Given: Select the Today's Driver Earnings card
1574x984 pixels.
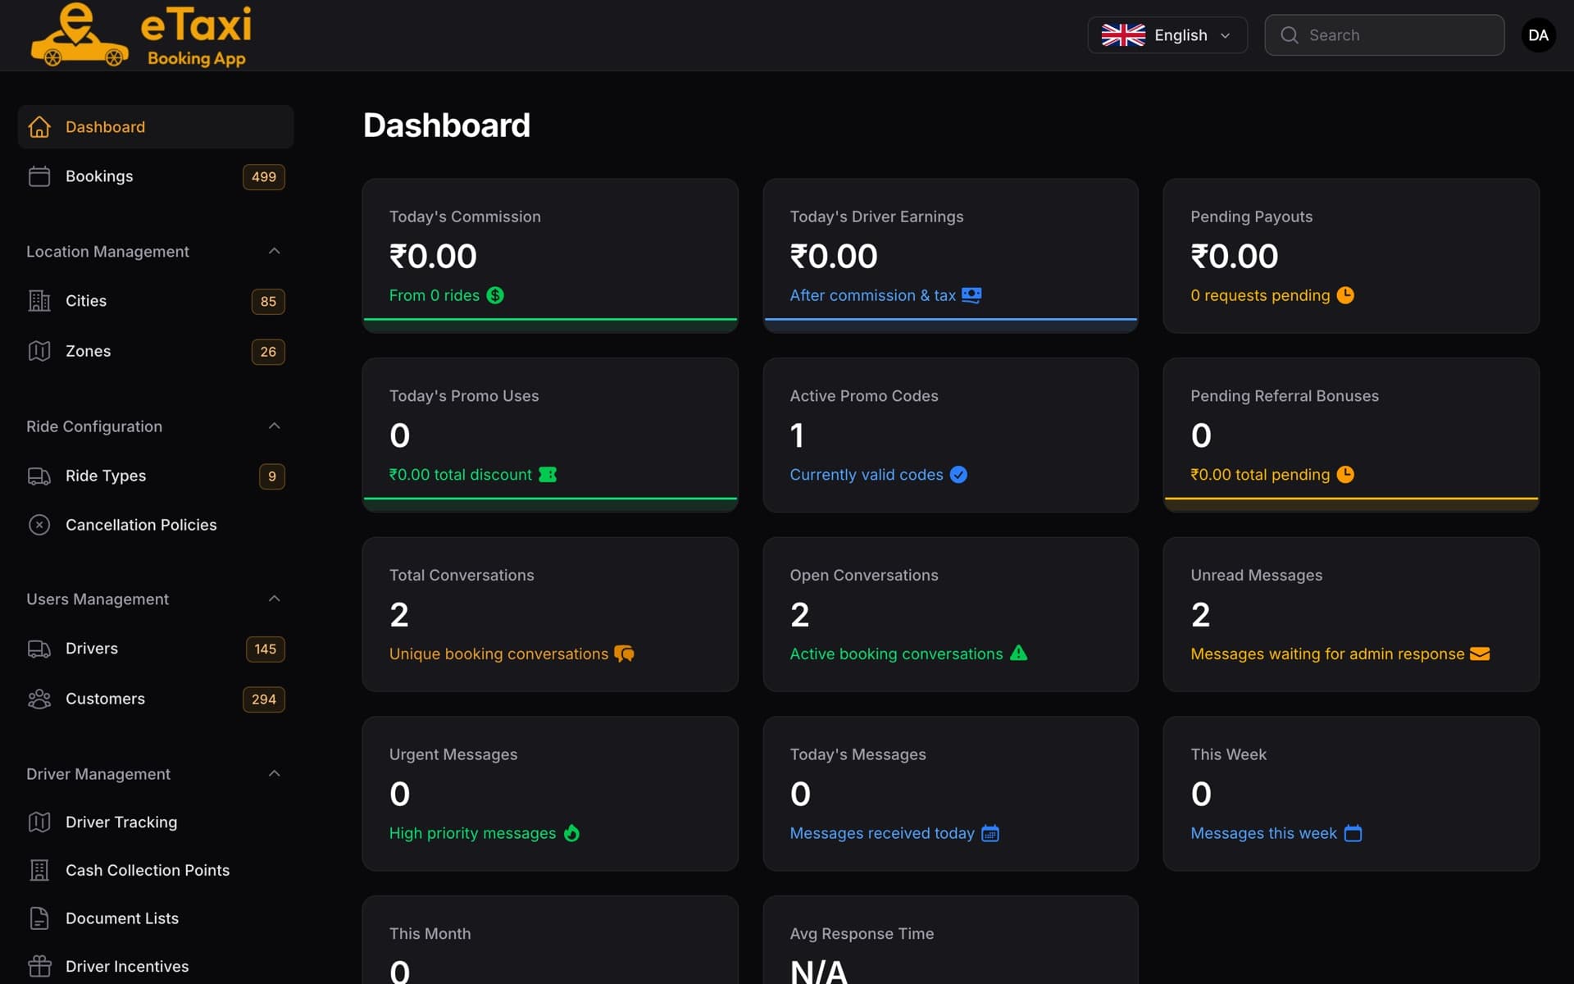Looking at the screenshot, I should pos(950,256).
